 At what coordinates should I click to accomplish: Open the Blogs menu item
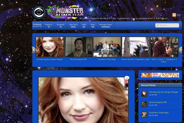pyautogui.click(x=93, y=26)
